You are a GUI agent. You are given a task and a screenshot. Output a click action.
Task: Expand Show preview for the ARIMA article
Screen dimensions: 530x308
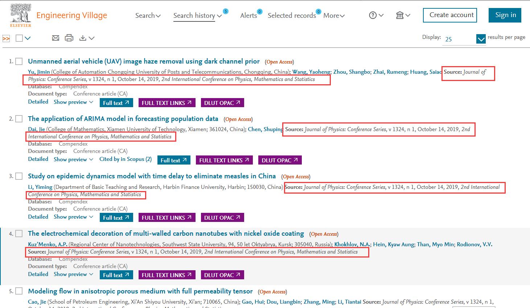(x=73, y=159)
